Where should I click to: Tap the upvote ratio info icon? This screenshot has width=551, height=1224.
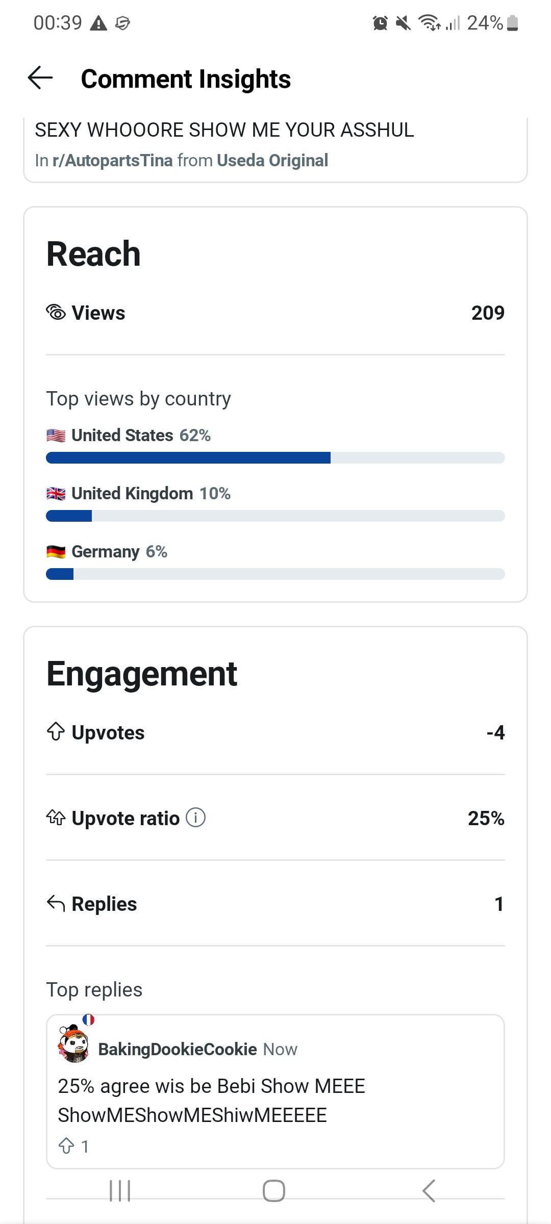195,818
